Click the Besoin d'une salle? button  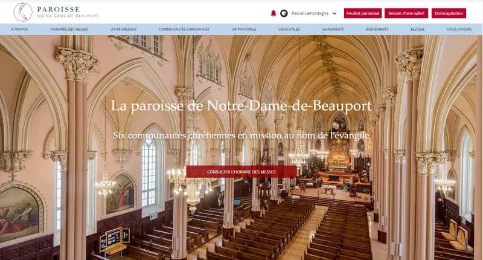408,13
